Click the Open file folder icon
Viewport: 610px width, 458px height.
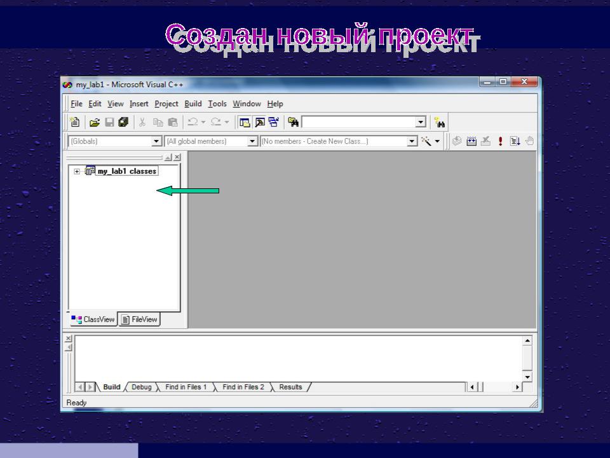tap(95, 122)
